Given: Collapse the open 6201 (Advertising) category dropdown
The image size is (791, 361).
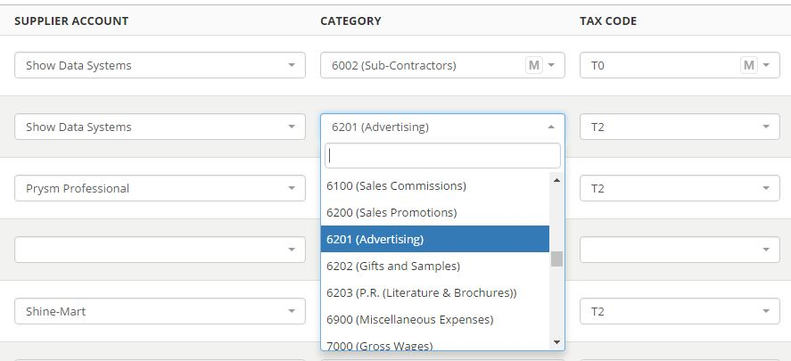Looking at the screenshot, I should tap(442, 127).
